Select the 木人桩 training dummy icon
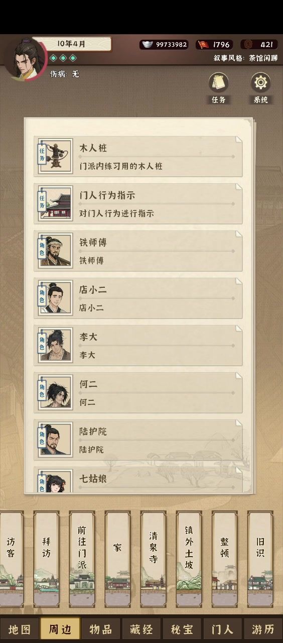Viewport: 283px width, 643px height. pos(55,156)
